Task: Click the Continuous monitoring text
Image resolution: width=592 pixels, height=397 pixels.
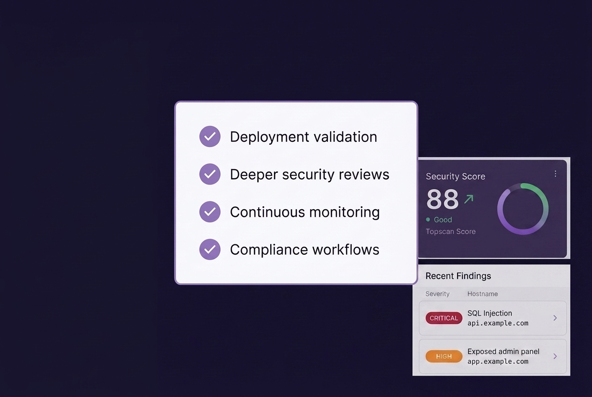Action: pyautogui.click(x=305, y=212)
